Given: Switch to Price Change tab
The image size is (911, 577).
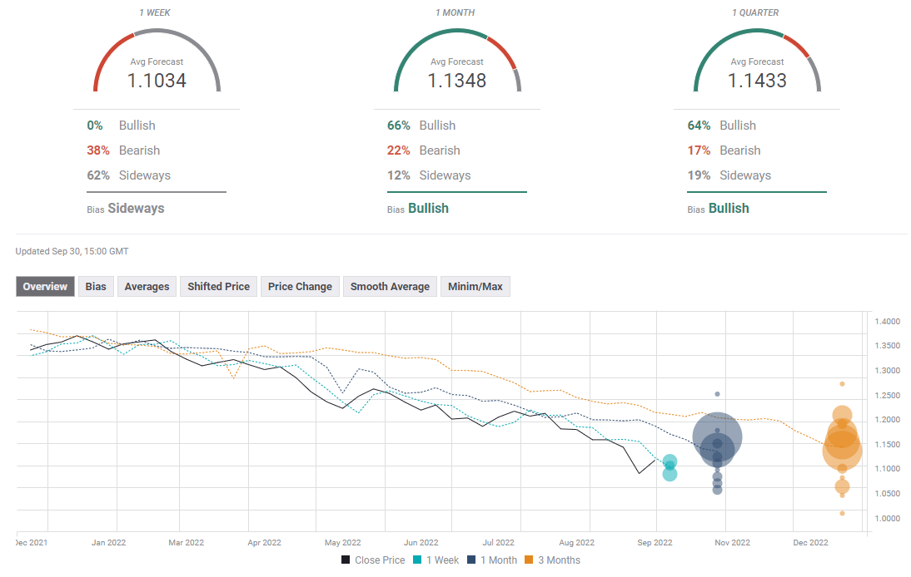Looking at the screenshot, I should coord(300,287).
